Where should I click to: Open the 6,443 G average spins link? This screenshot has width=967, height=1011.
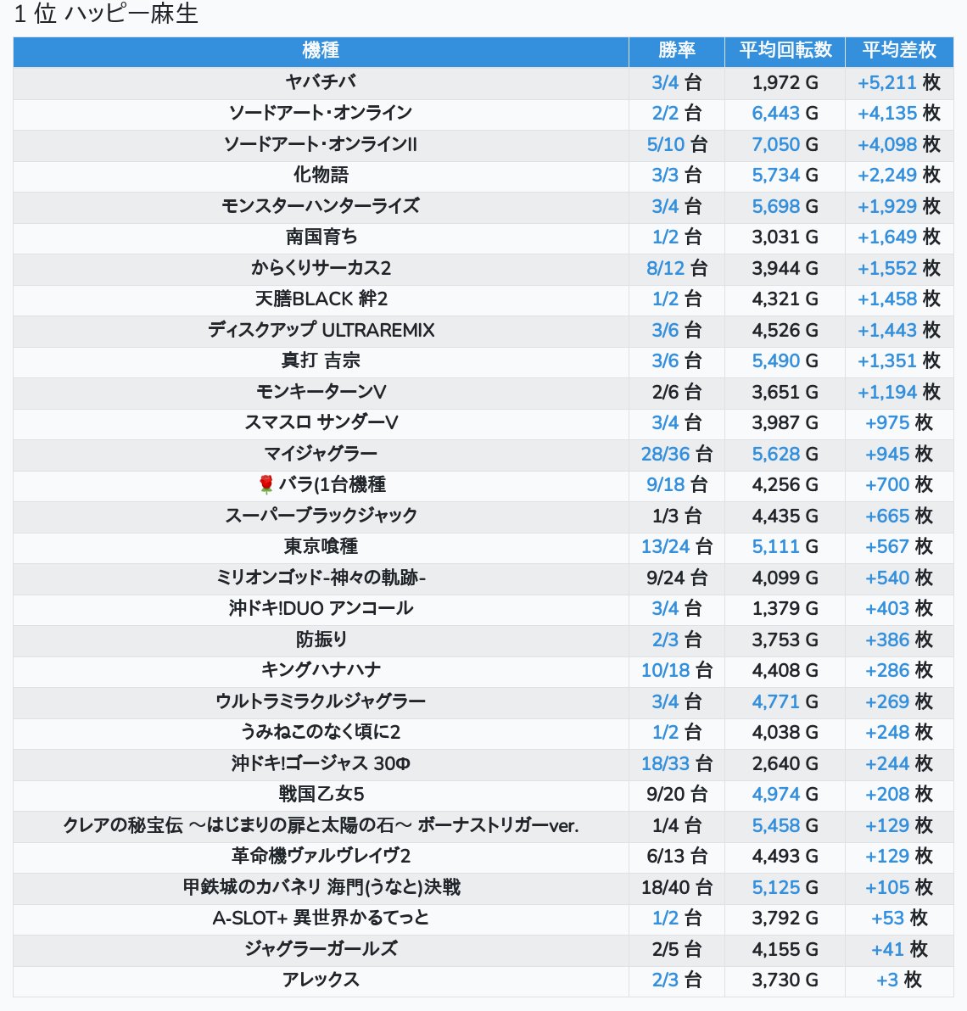[775, 114]
